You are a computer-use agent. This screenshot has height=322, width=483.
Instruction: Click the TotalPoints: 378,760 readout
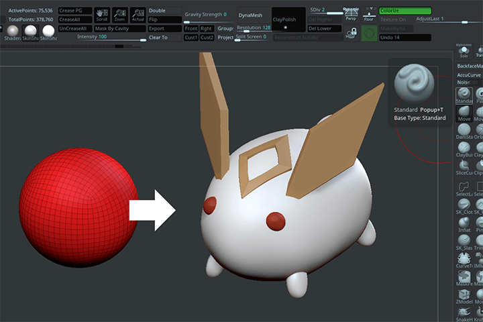pyautogui.click(x=31, y=19)
